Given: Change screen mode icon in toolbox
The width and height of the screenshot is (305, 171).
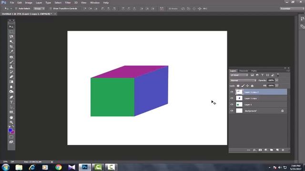Looking at the screenshot, I should pyautogui.click(x=11, y=142).
